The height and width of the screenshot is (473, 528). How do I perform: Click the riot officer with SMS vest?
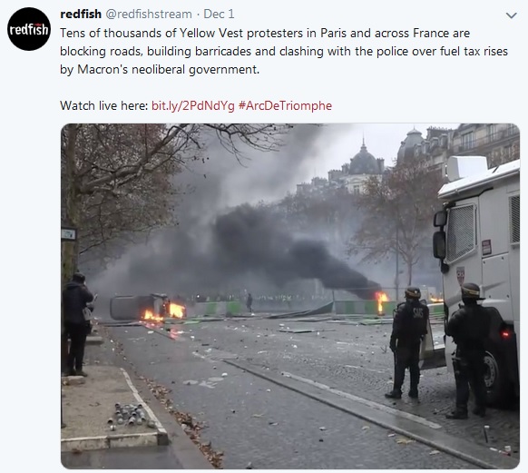pyautogui.click(x=408, y=342)
